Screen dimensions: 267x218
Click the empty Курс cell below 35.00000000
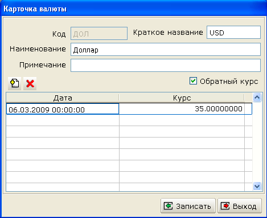click(x=182, y=120)
